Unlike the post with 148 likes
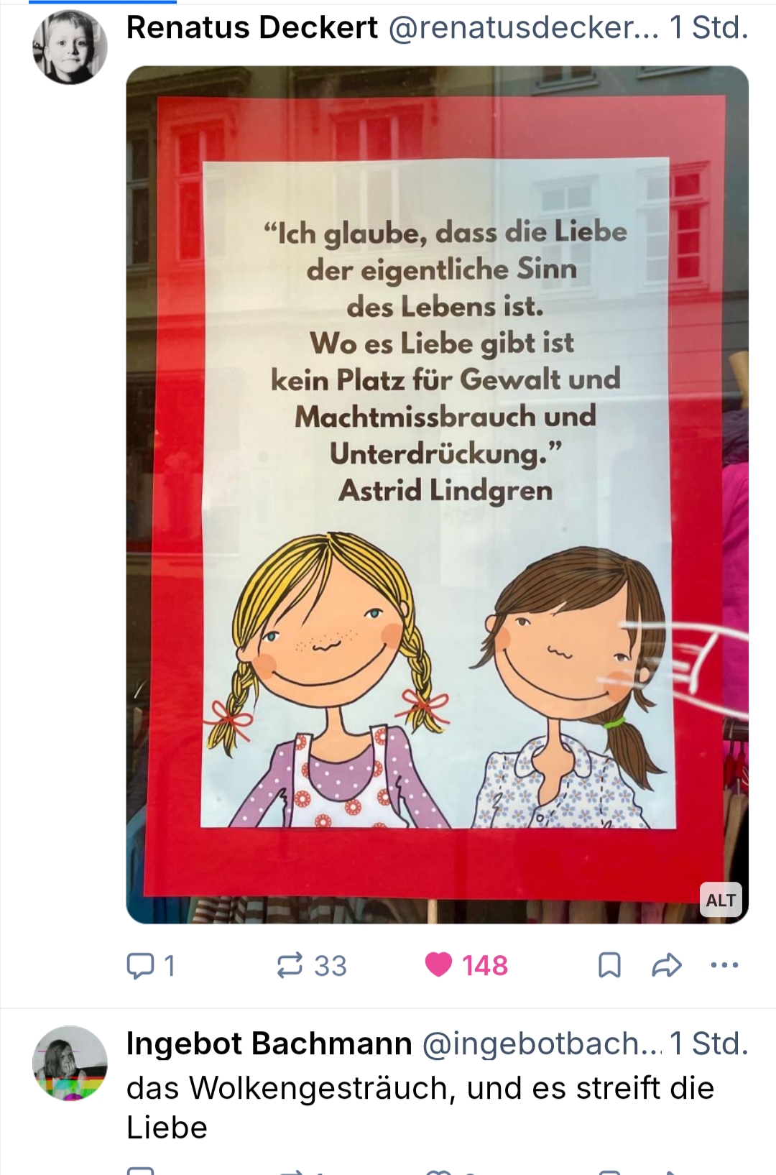The image size is (776, 1175). (x=466, y=965)
